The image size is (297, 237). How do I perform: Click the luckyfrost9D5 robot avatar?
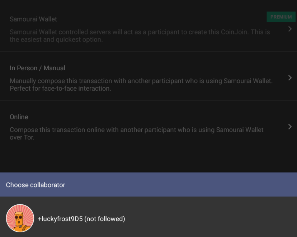[20, 218]
